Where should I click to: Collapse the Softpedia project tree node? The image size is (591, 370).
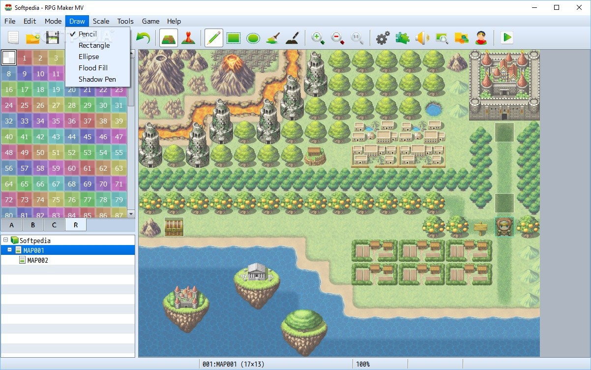(x=5, y=240)
